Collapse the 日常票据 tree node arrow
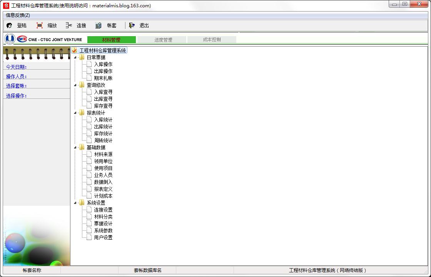Image resolution: width=431 pixels, height=277 pixels. click(x=75, y=57)
